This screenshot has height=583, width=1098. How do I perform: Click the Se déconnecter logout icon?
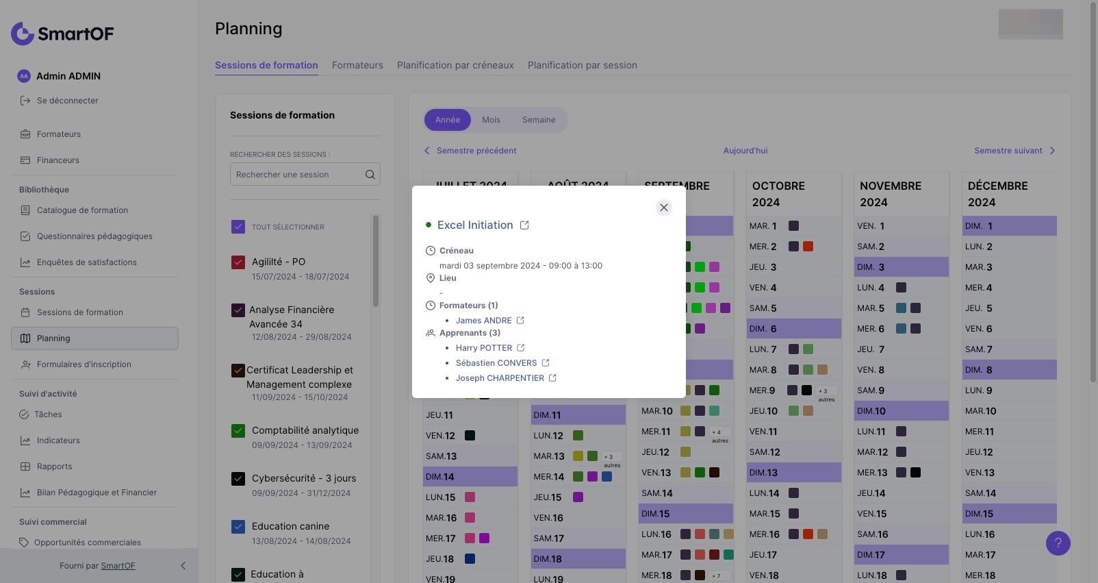pos(25,101)
